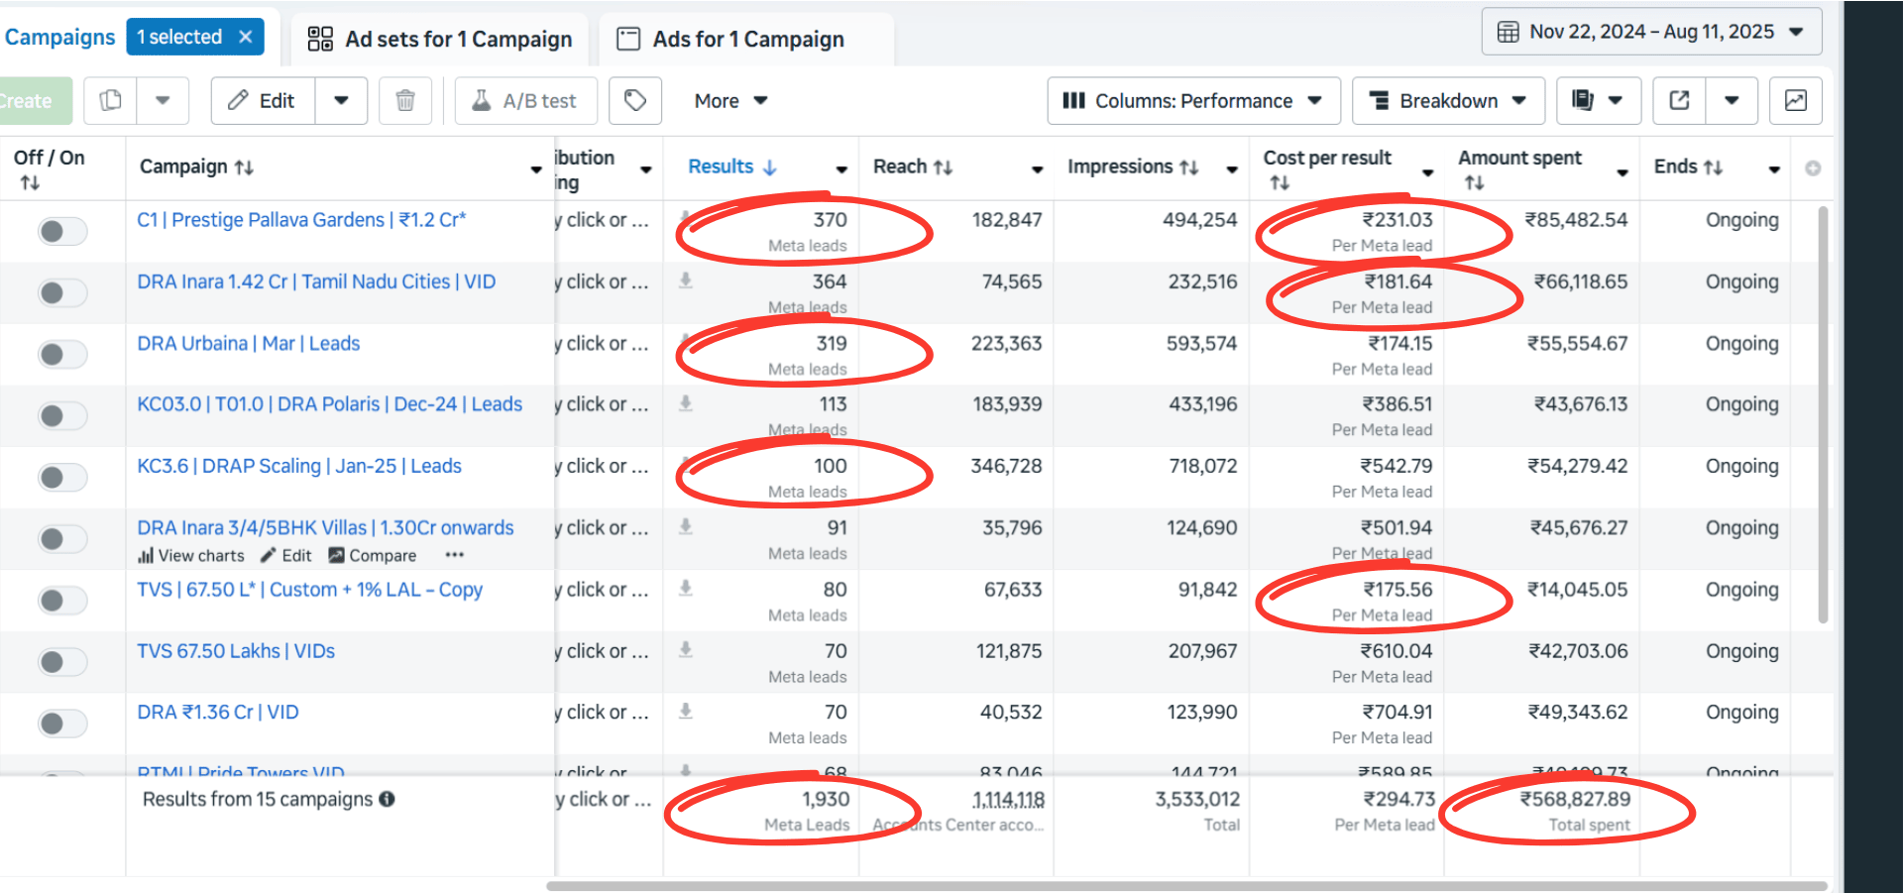Click info icon beside Results from 15 campaigns
This screenshot has height=894, width=1903.
pyautogui.click(x=387, y=799)
